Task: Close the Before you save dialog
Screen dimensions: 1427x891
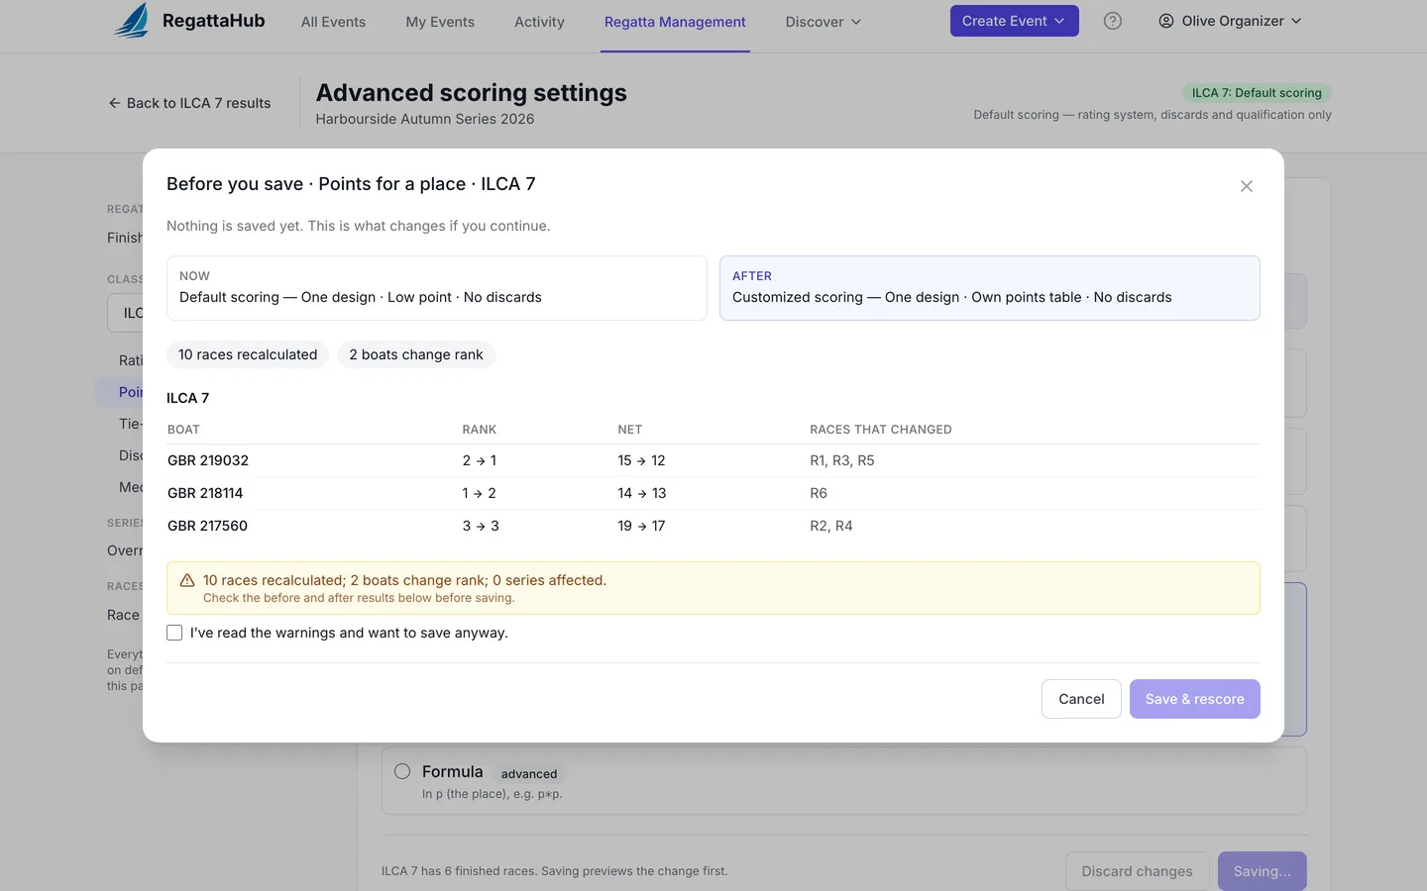Action: (x=1247, y=186)
